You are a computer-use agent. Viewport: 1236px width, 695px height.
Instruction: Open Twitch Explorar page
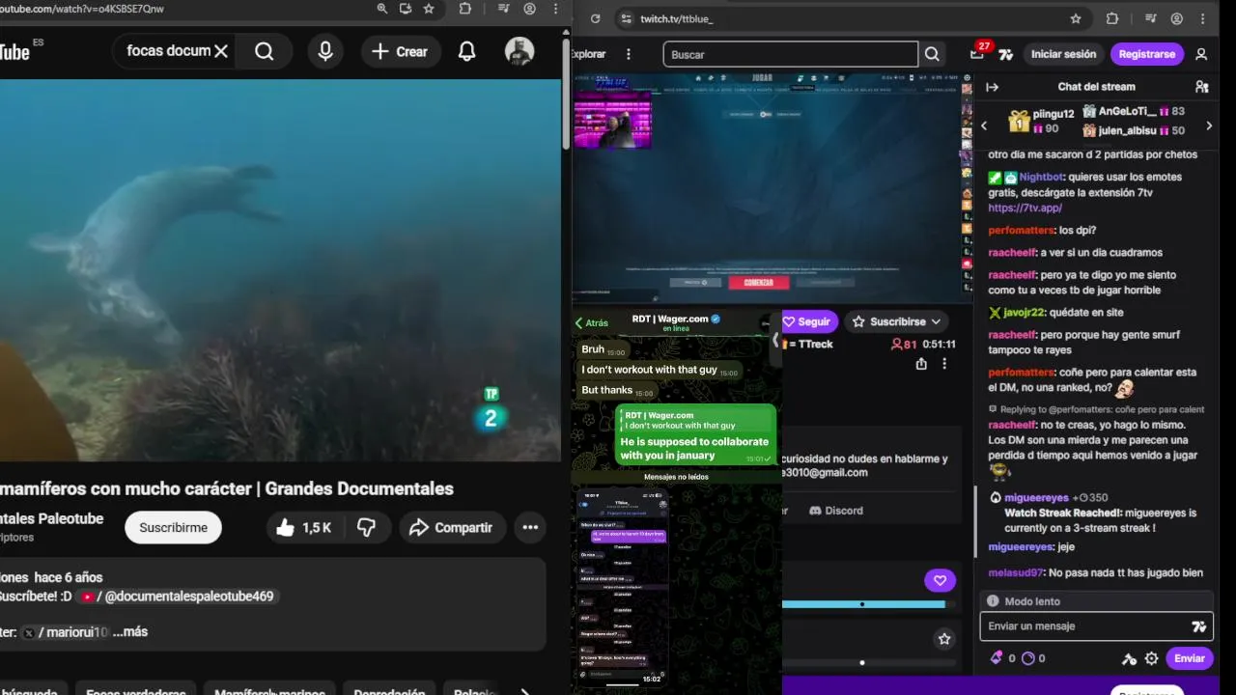pyautogui.click(x=589, y=54)
